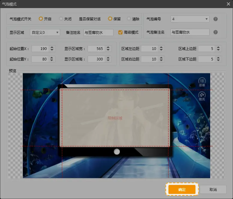Increase the 起始位置X value
The width and height of the screenshot is (233, 199).
click(x=53, y=47)
